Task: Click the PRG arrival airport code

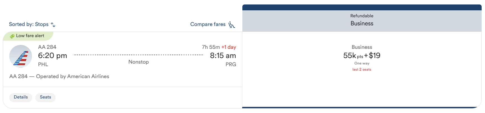Action: [231, 64]
